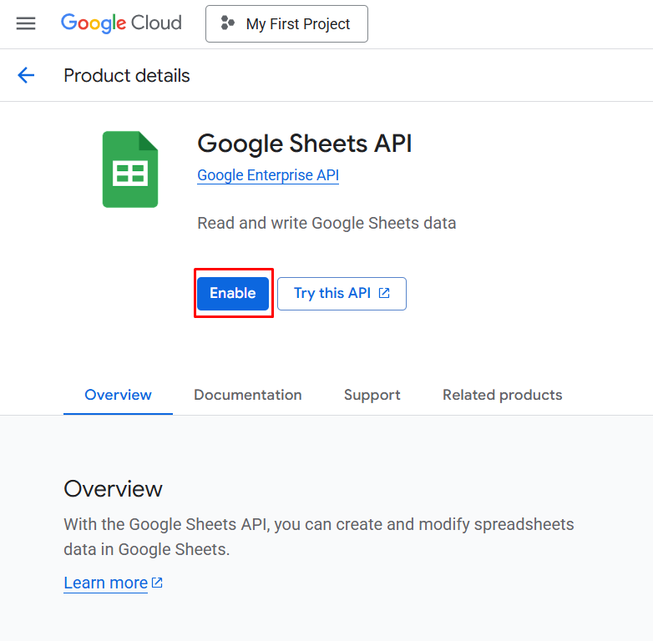Click the blue Enable button
653x641 pixels.
(x=233, y=294)
